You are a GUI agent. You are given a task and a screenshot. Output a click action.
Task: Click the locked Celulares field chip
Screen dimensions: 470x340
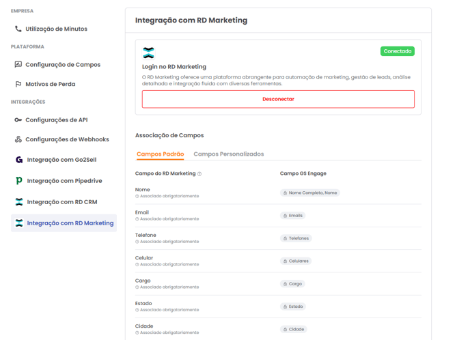296,261
